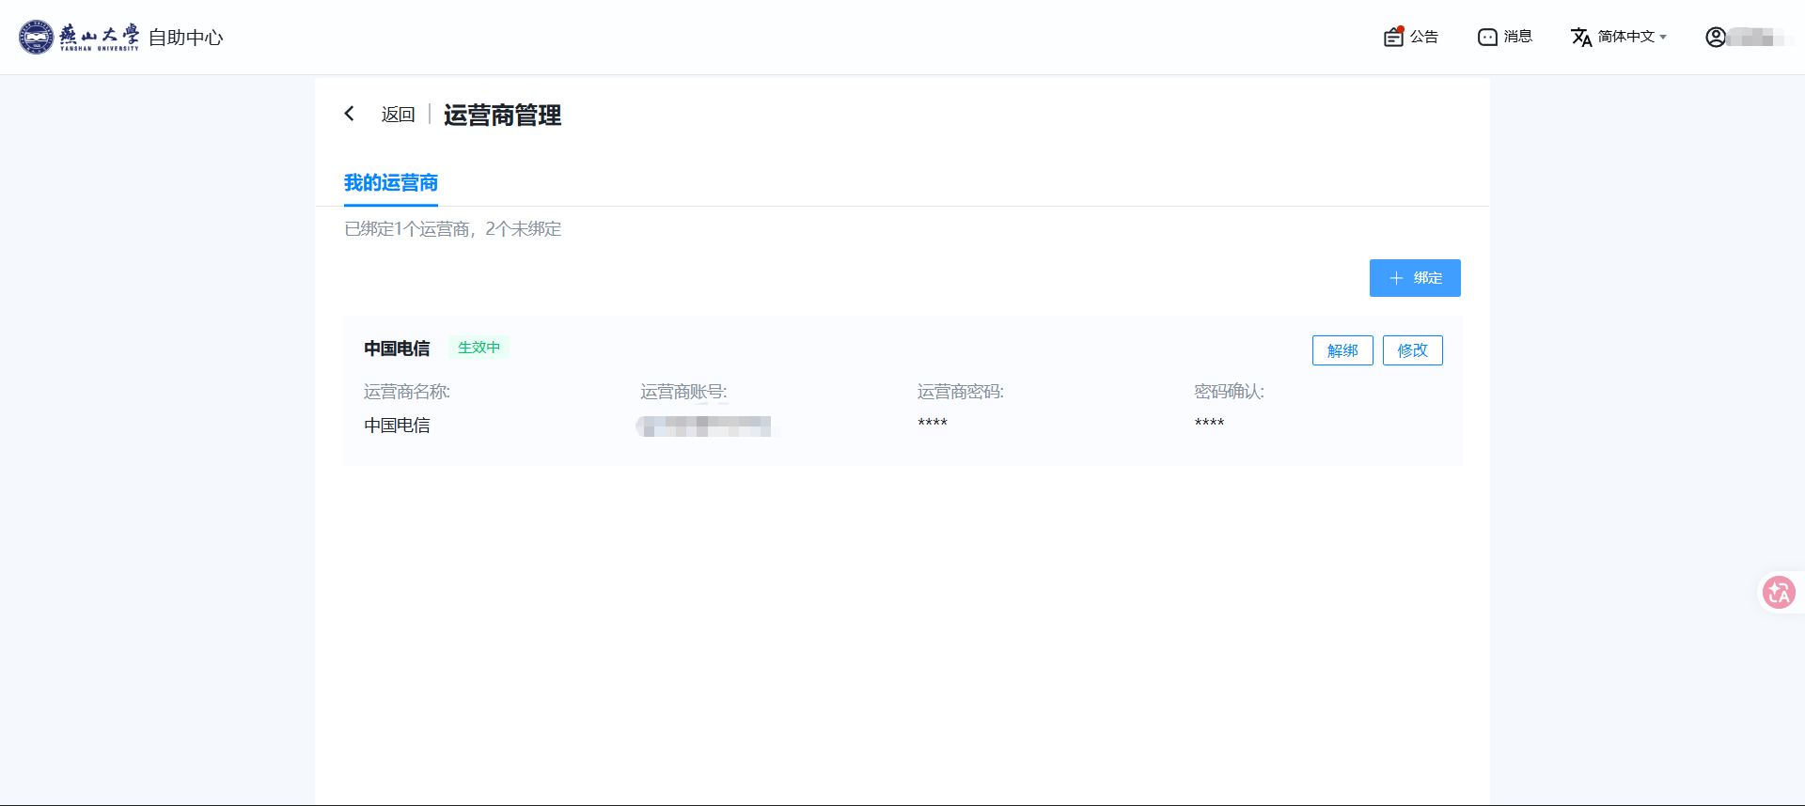Image resolution: width=1805 pixels, height=806 pixels.
Task: Click the pink floating translate icon
Action: coord(1779,593)
